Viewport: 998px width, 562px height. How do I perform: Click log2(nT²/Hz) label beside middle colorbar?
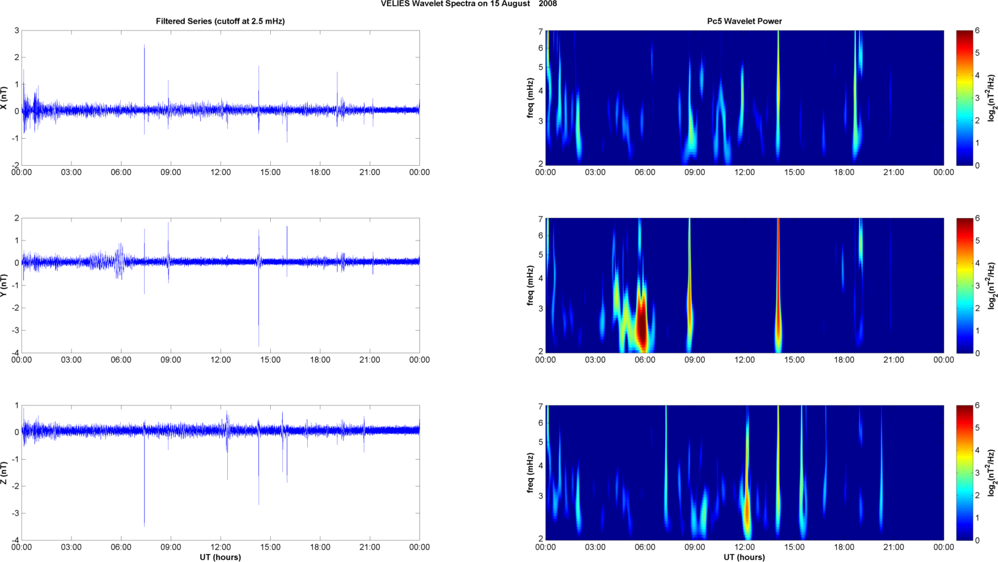click(x=991, y=285)
